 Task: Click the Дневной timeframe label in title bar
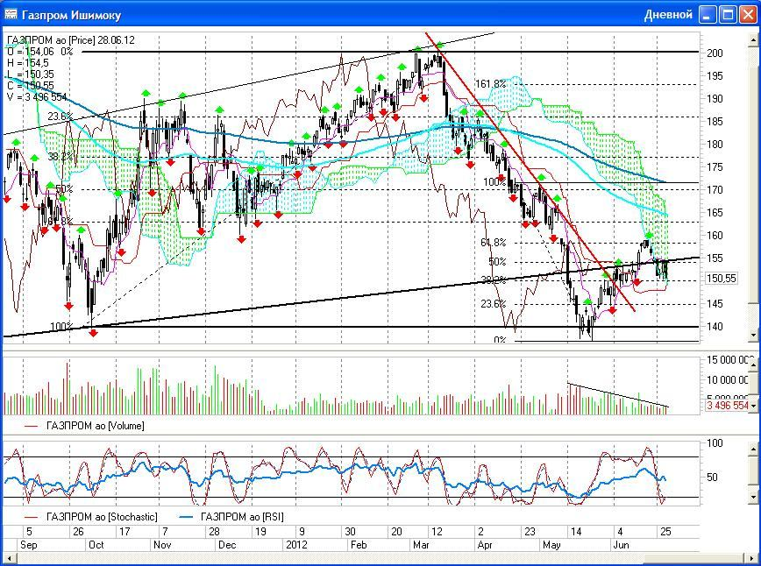tap(668, 15)
